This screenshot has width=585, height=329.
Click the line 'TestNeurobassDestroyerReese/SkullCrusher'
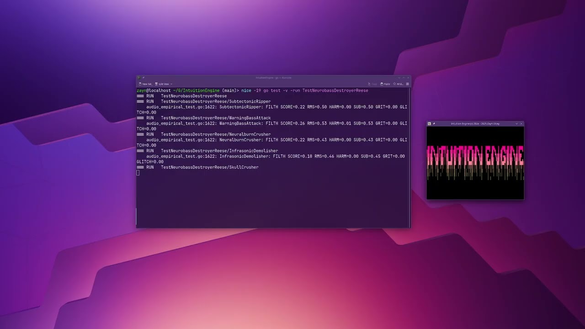[210, 167]
